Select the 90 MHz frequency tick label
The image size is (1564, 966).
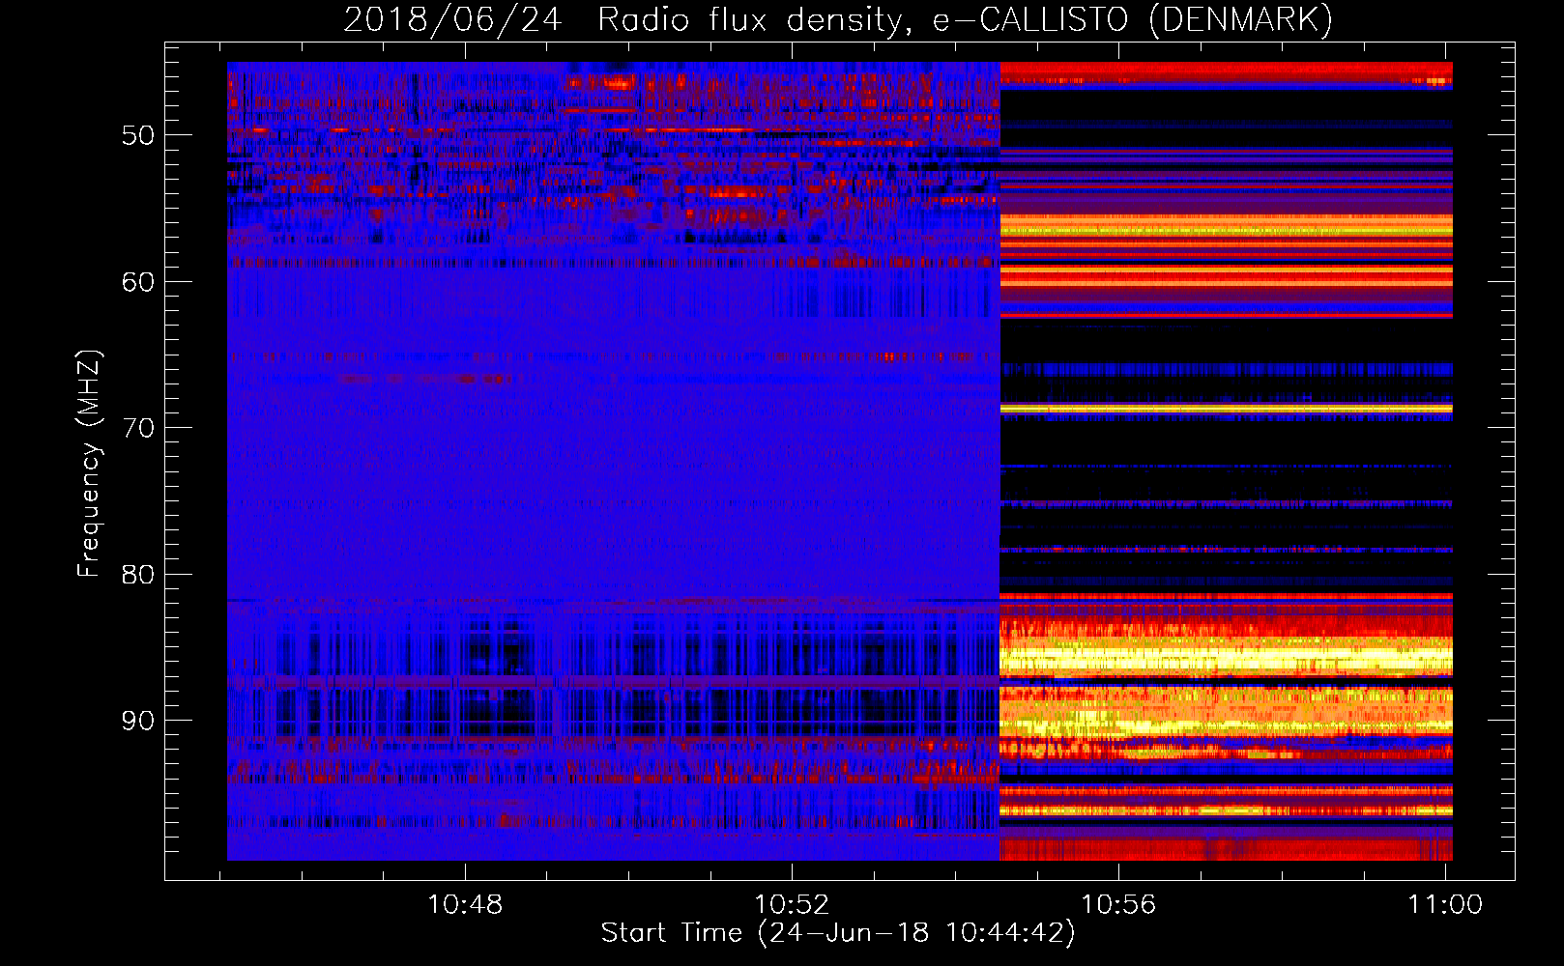click(x=138, y=722)
